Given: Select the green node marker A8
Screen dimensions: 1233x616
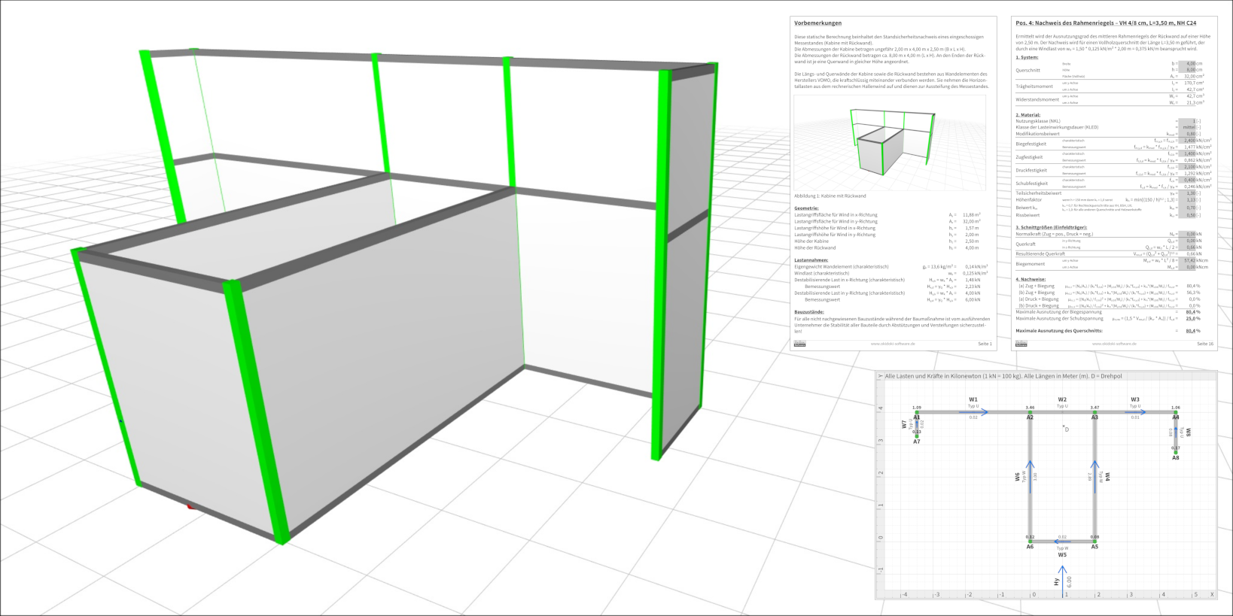Looking at the screenshot, I should [1176, 453].
